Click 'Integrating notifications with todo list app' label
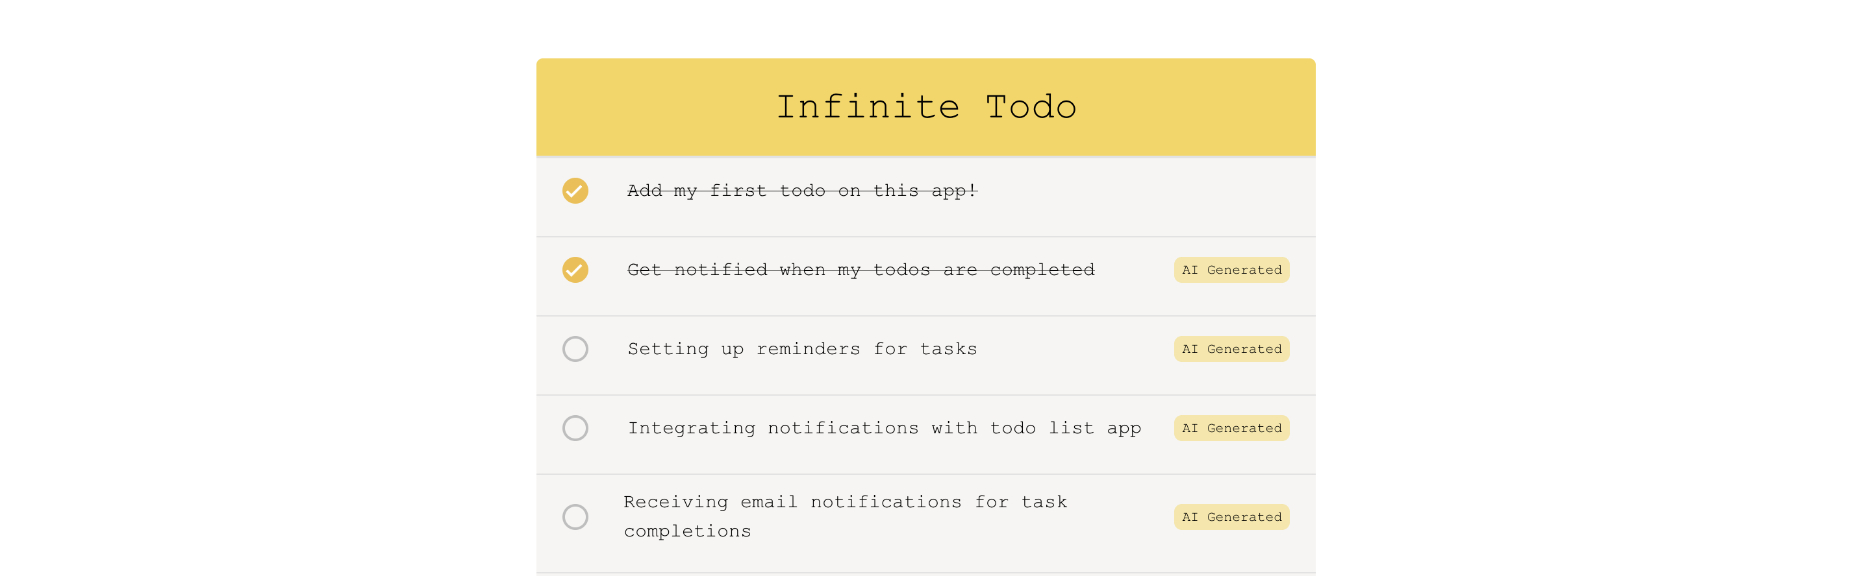1860x576 pixels. pos(885,428)
